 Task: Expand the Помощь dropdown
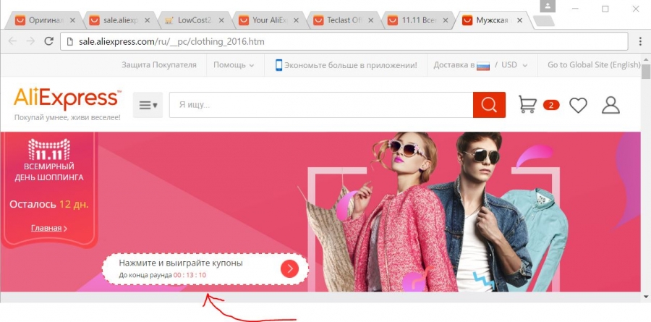click(234, 65)
